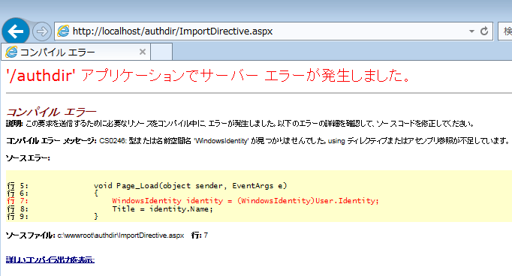Close the コンパイル エラー tab

[x=143, y=52]
